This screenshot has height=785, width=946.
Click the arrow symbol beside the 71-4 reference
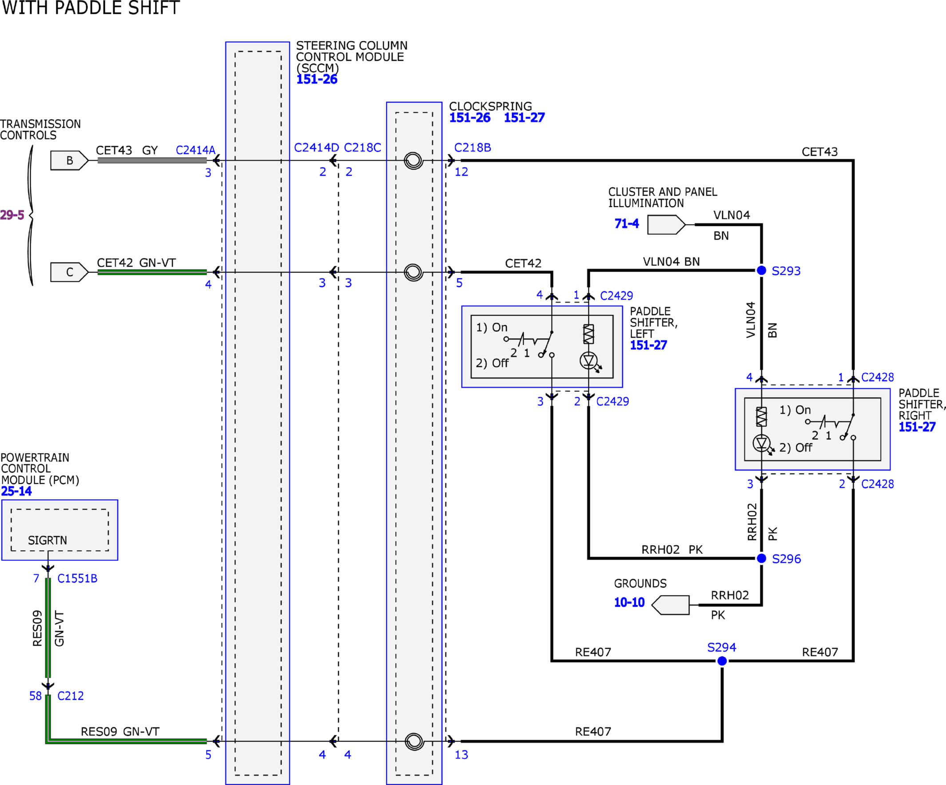pos(666,225)
